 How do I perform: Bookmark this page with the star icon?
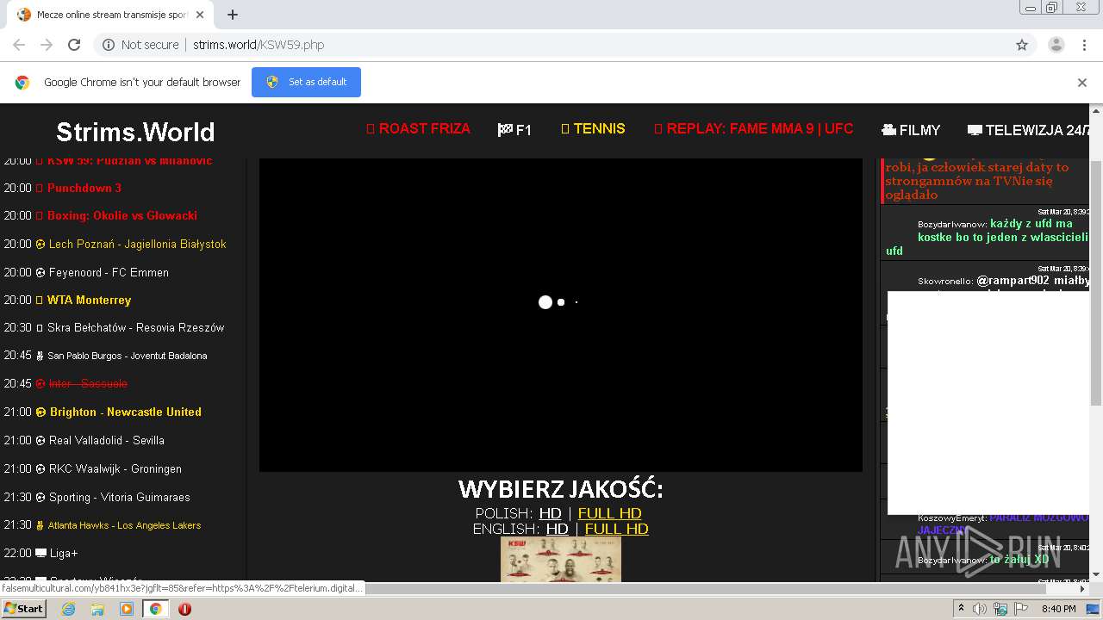click(1022, 45)
